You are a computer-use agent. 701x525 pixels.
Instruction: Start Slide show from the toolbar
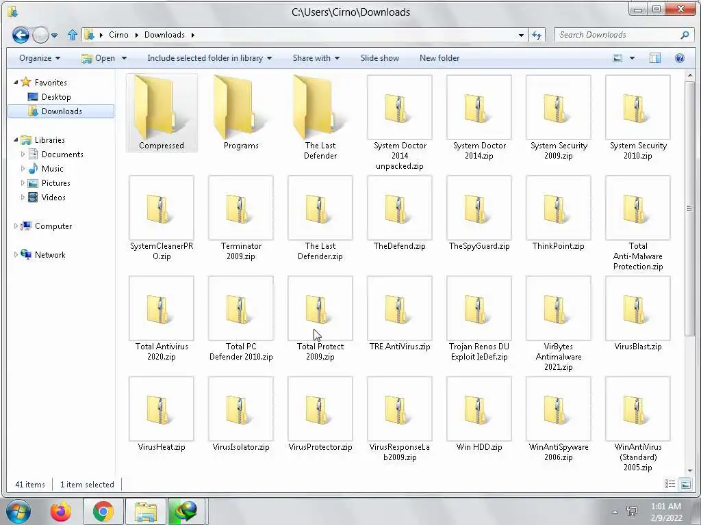pyautogui.click(x=379, y=58)
